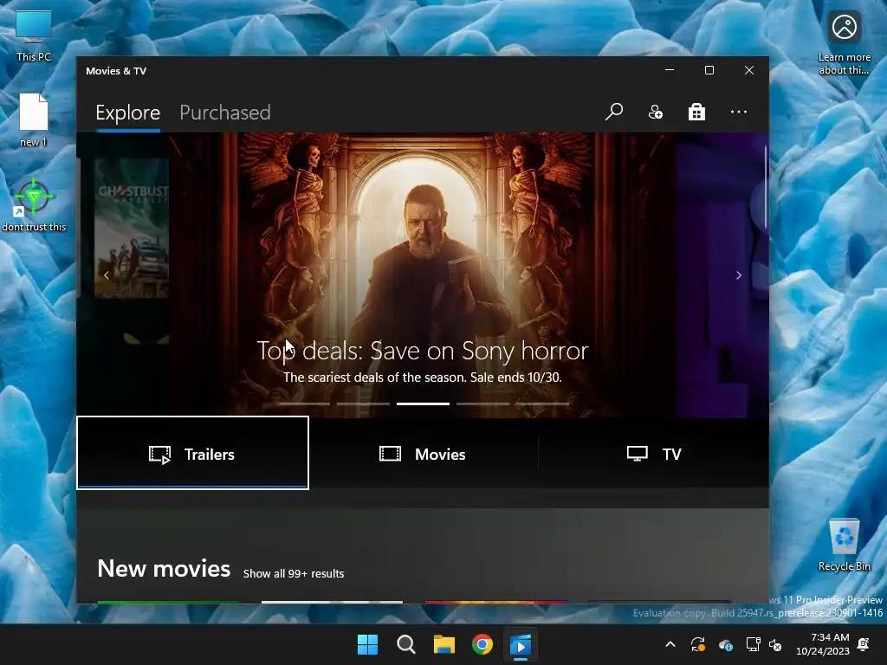Go to next carousel slide arrow
This screenshot has height=665, width=887.
coord(738,275)
